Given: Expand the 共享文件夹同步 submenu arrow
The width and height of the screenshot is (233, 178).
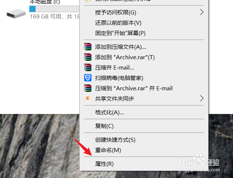Looking at the screenshot, I should point(202,98).
